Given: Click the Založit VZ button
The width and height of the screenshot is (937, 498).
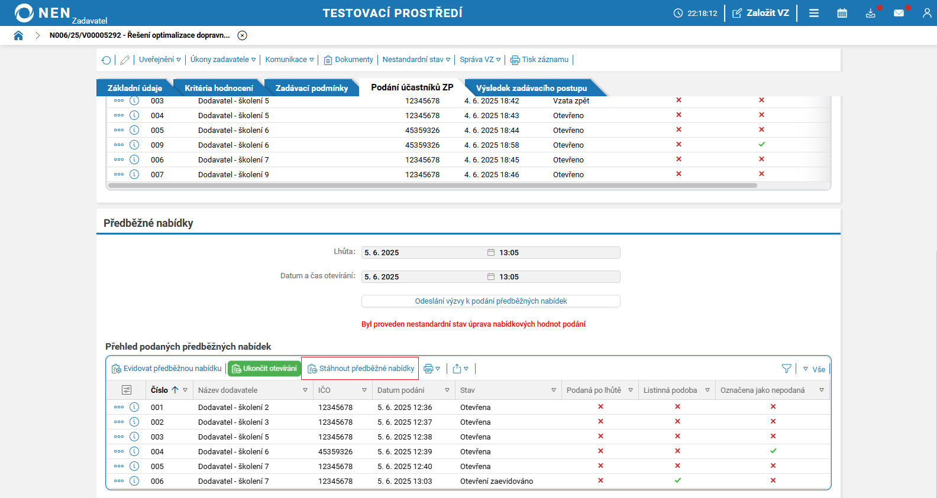Looking at the screenshot, I should (761, 13).
